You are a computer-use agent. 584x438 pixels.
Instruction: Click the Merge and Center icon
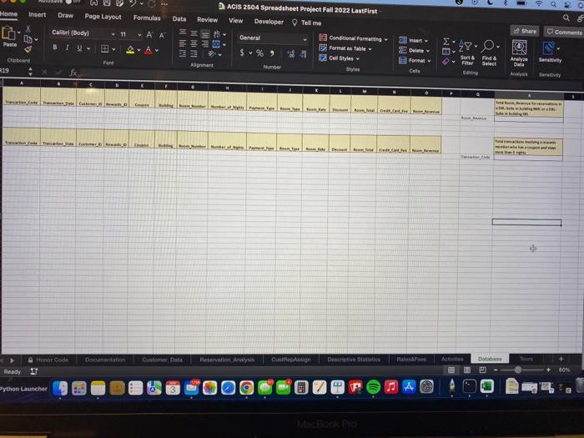point(216,44)
